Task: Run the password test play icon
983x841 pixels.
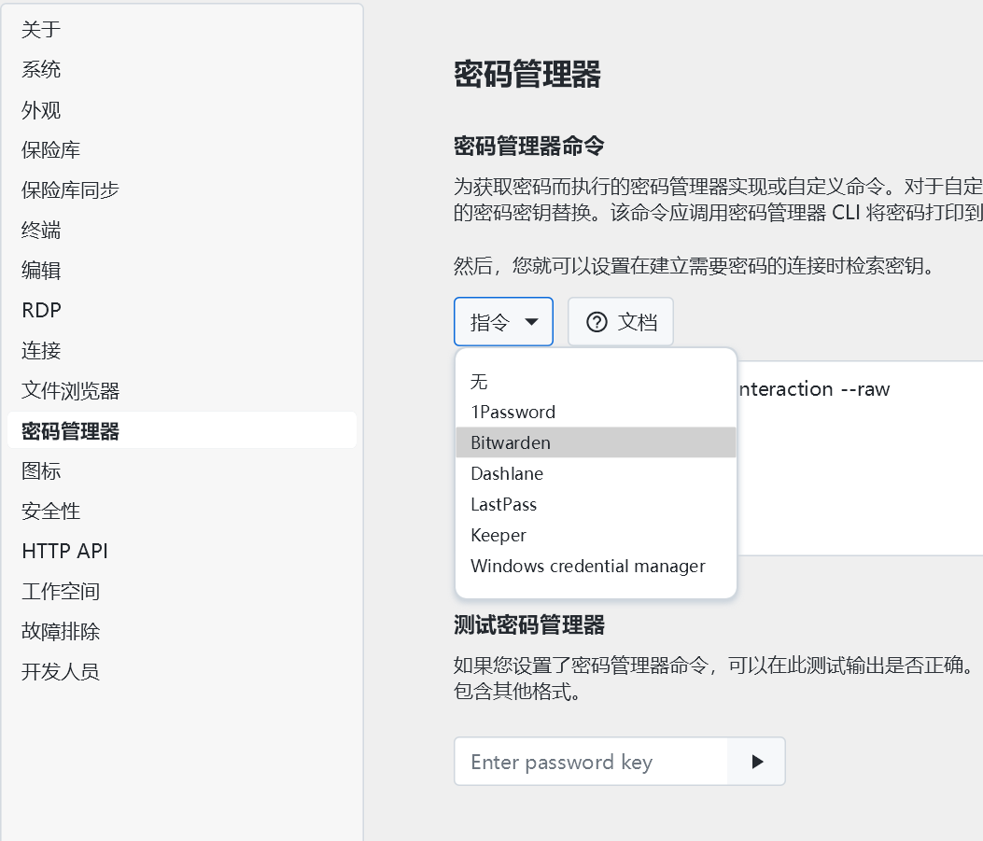Action: point(757,762)
